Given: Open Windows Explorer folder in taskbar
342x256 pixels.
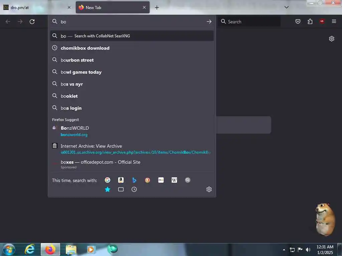Looking at the screenshot, I should pyautogui.click(x=71, y=250).
